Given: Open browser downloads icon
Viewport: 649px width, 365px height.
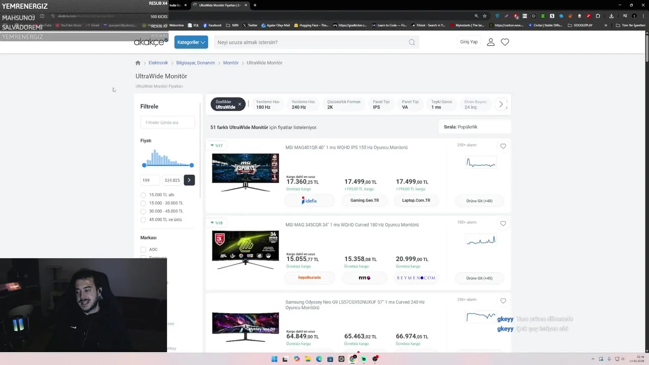Looking at the screenshot, I should pyautogui.click(x=611, y=16).
